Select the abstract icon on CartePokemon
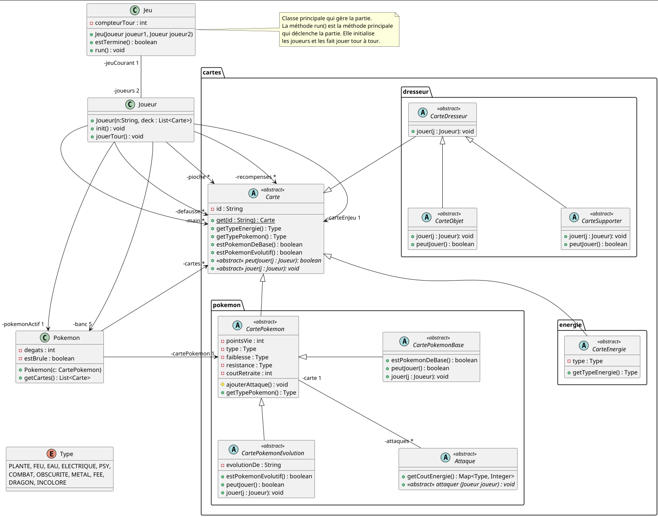Screen dimensions: 658x517 238,325
